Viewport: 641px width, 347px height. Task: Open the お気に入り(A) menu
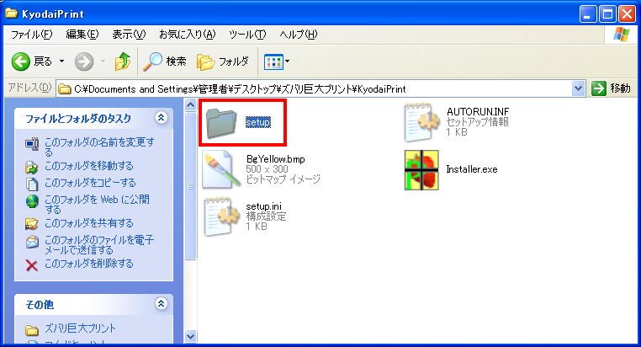tap(188, 35)
